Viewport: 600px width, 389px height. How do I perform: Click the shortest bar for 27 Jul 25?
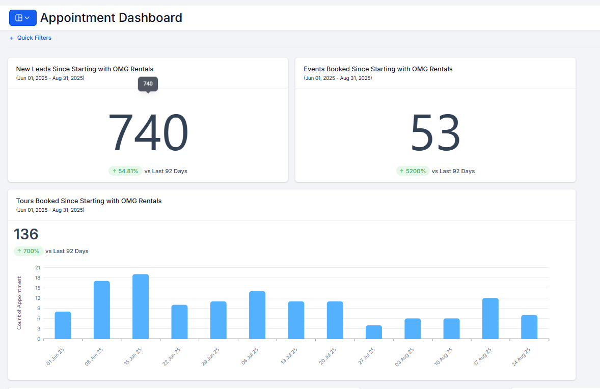click(373, 331)
